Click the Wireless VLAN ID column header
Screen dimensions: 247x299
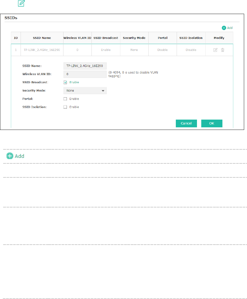77,38
